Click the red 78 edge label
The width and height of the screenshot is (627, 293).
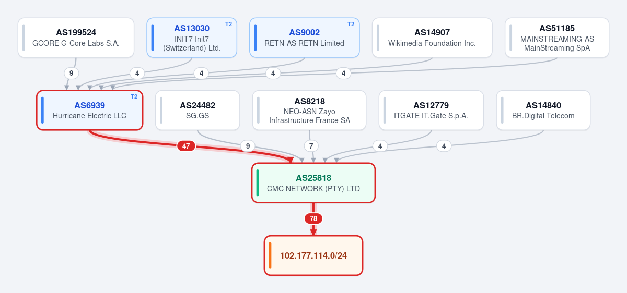pos(313,218)
